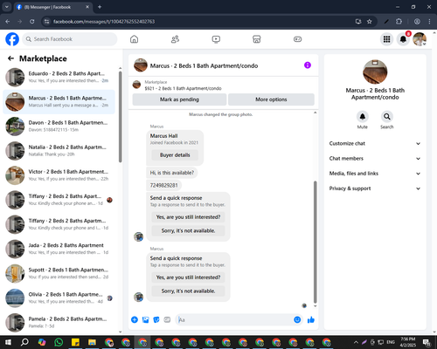Expand Media, files and links section
This screenshot has height=349, width=437.
(x=375, y=174)
